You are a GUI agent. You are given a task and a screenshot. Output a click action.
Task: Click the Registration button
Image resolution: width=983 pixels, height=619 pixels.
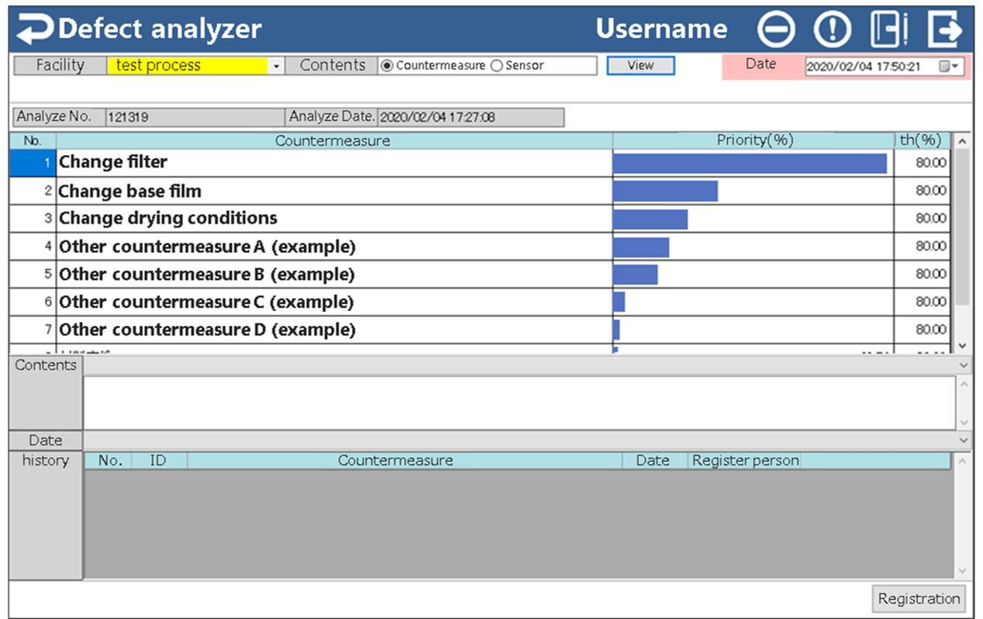919,599
